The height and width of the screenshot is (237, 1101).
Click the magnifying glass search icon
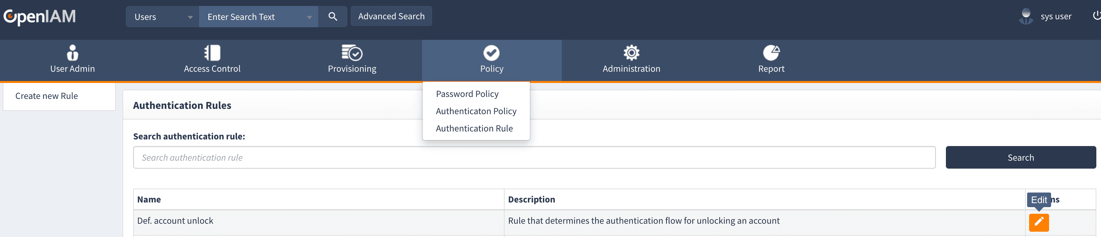[x=332, y=17]
